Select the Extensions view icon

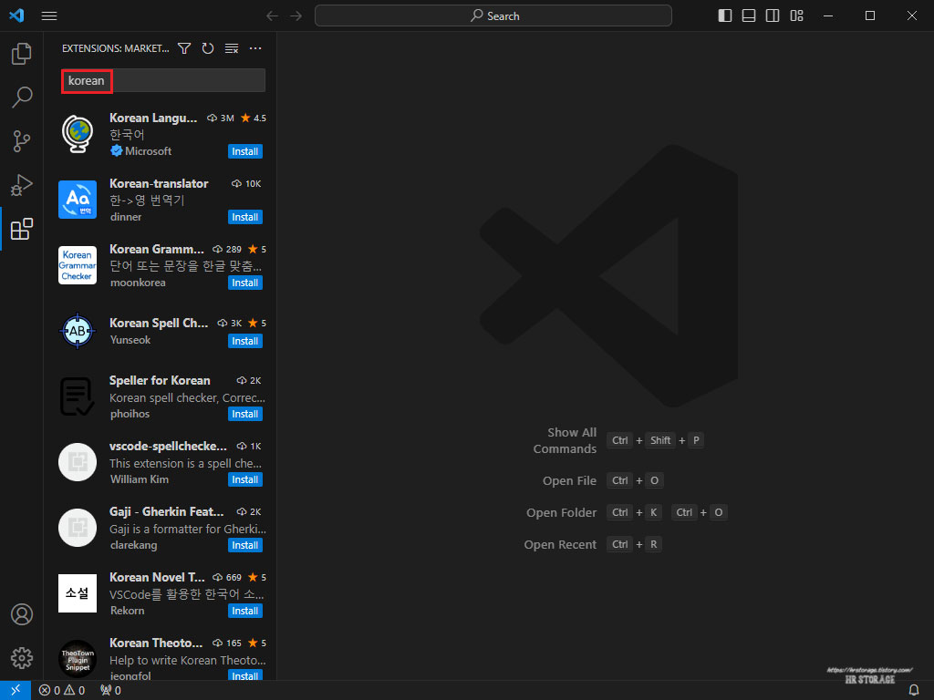tap(22, 229)
